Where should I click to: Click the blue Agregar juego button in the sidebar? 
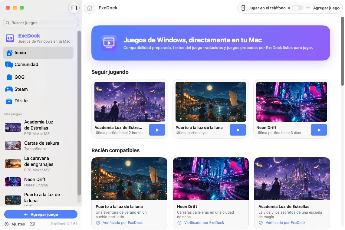click(41, 214)
